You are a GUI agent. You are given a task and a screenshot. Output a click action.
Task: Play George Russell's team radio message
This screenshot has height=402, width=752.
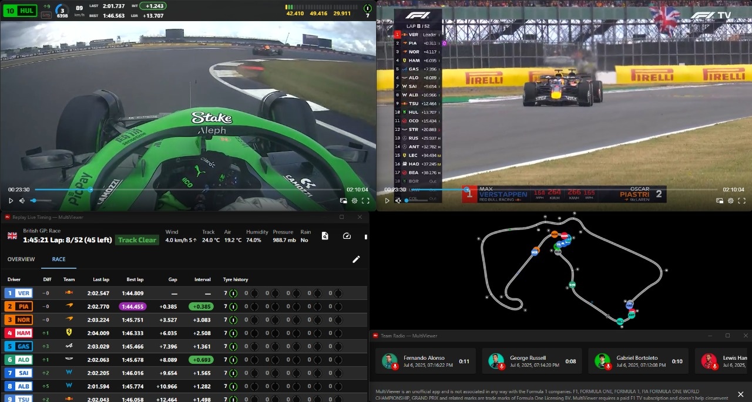tap(496, 361)
